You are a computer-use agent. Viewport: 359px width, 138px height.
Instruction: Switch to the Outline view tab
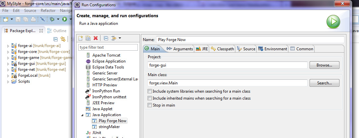click(57, 31)
